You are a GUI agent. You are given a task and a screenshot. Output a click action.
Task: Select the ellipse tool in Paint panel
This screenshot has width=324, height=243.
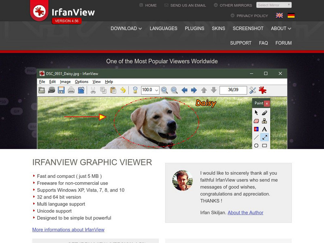click(256, 145)
